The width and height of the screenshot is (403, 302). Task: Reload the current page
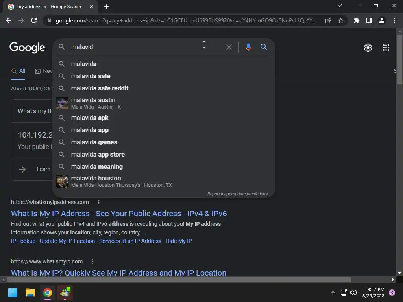coord(34,20)
